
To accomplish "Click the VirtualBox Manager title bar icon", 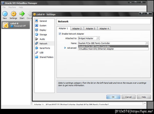I will tap(3, 3).
